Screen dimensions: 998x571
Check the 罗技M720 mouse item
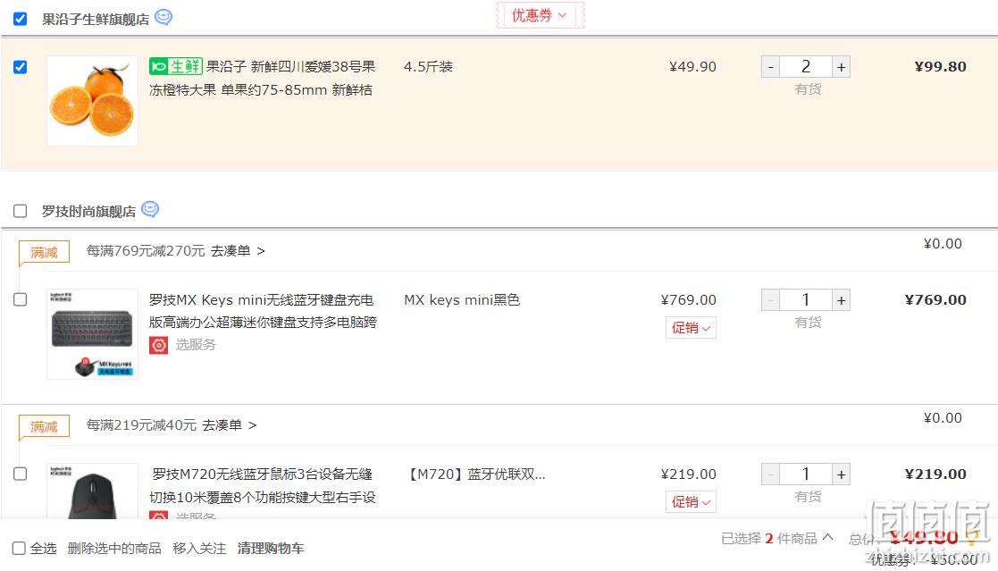click(x=21, y=474)
